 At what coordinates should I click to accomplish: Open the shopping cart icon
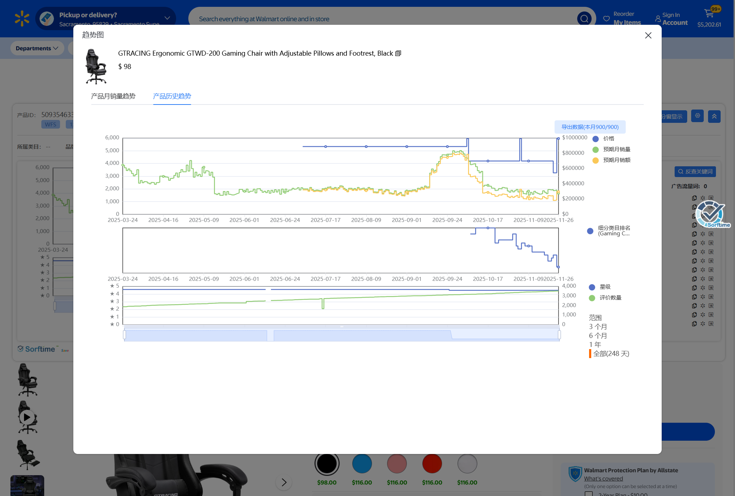709,13
